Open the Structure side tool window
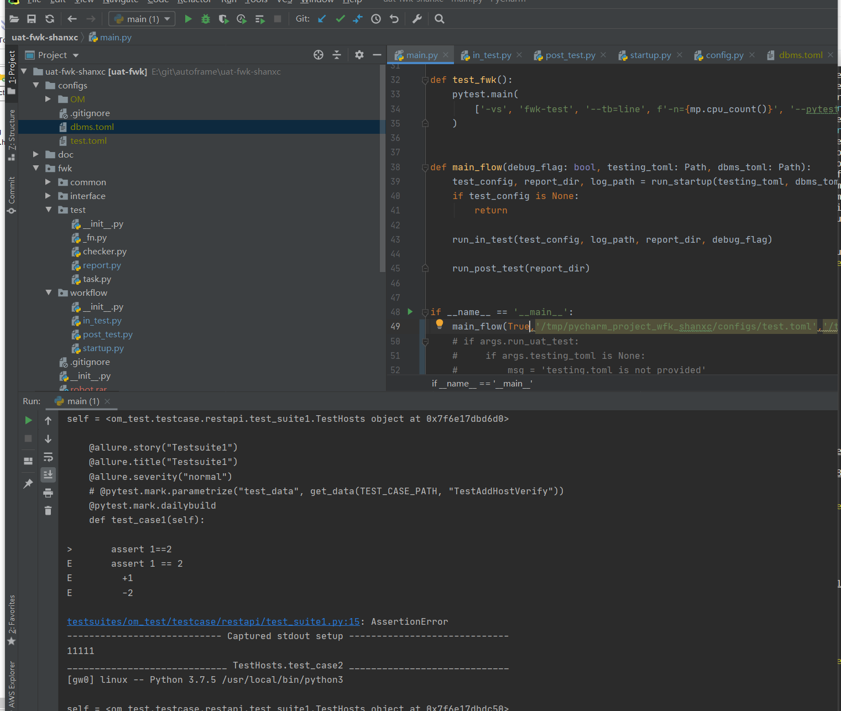841x711 pixels. (12, 135)
